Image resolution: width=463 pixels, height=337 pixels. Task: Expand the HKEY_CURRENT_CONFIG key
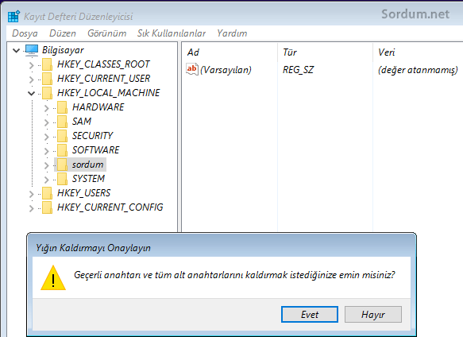[x=32, y=208]
